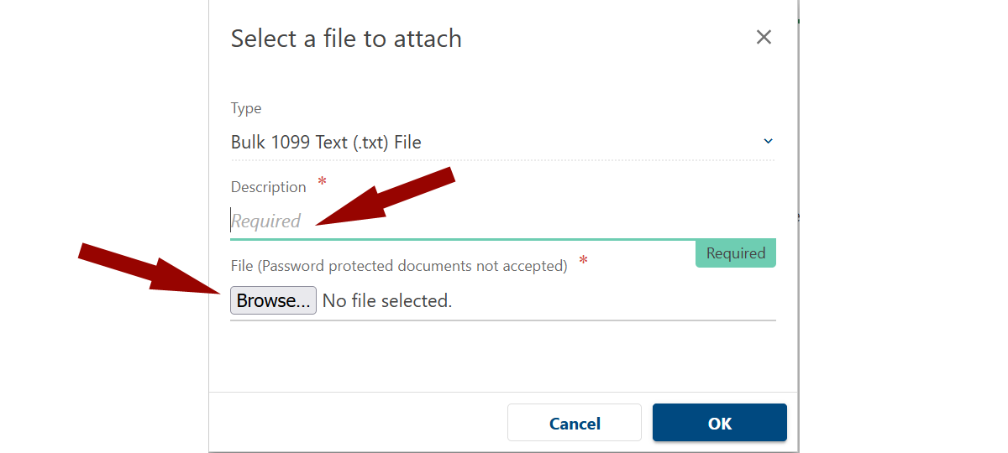Click the Select a file to attach title

click(346, 39)
